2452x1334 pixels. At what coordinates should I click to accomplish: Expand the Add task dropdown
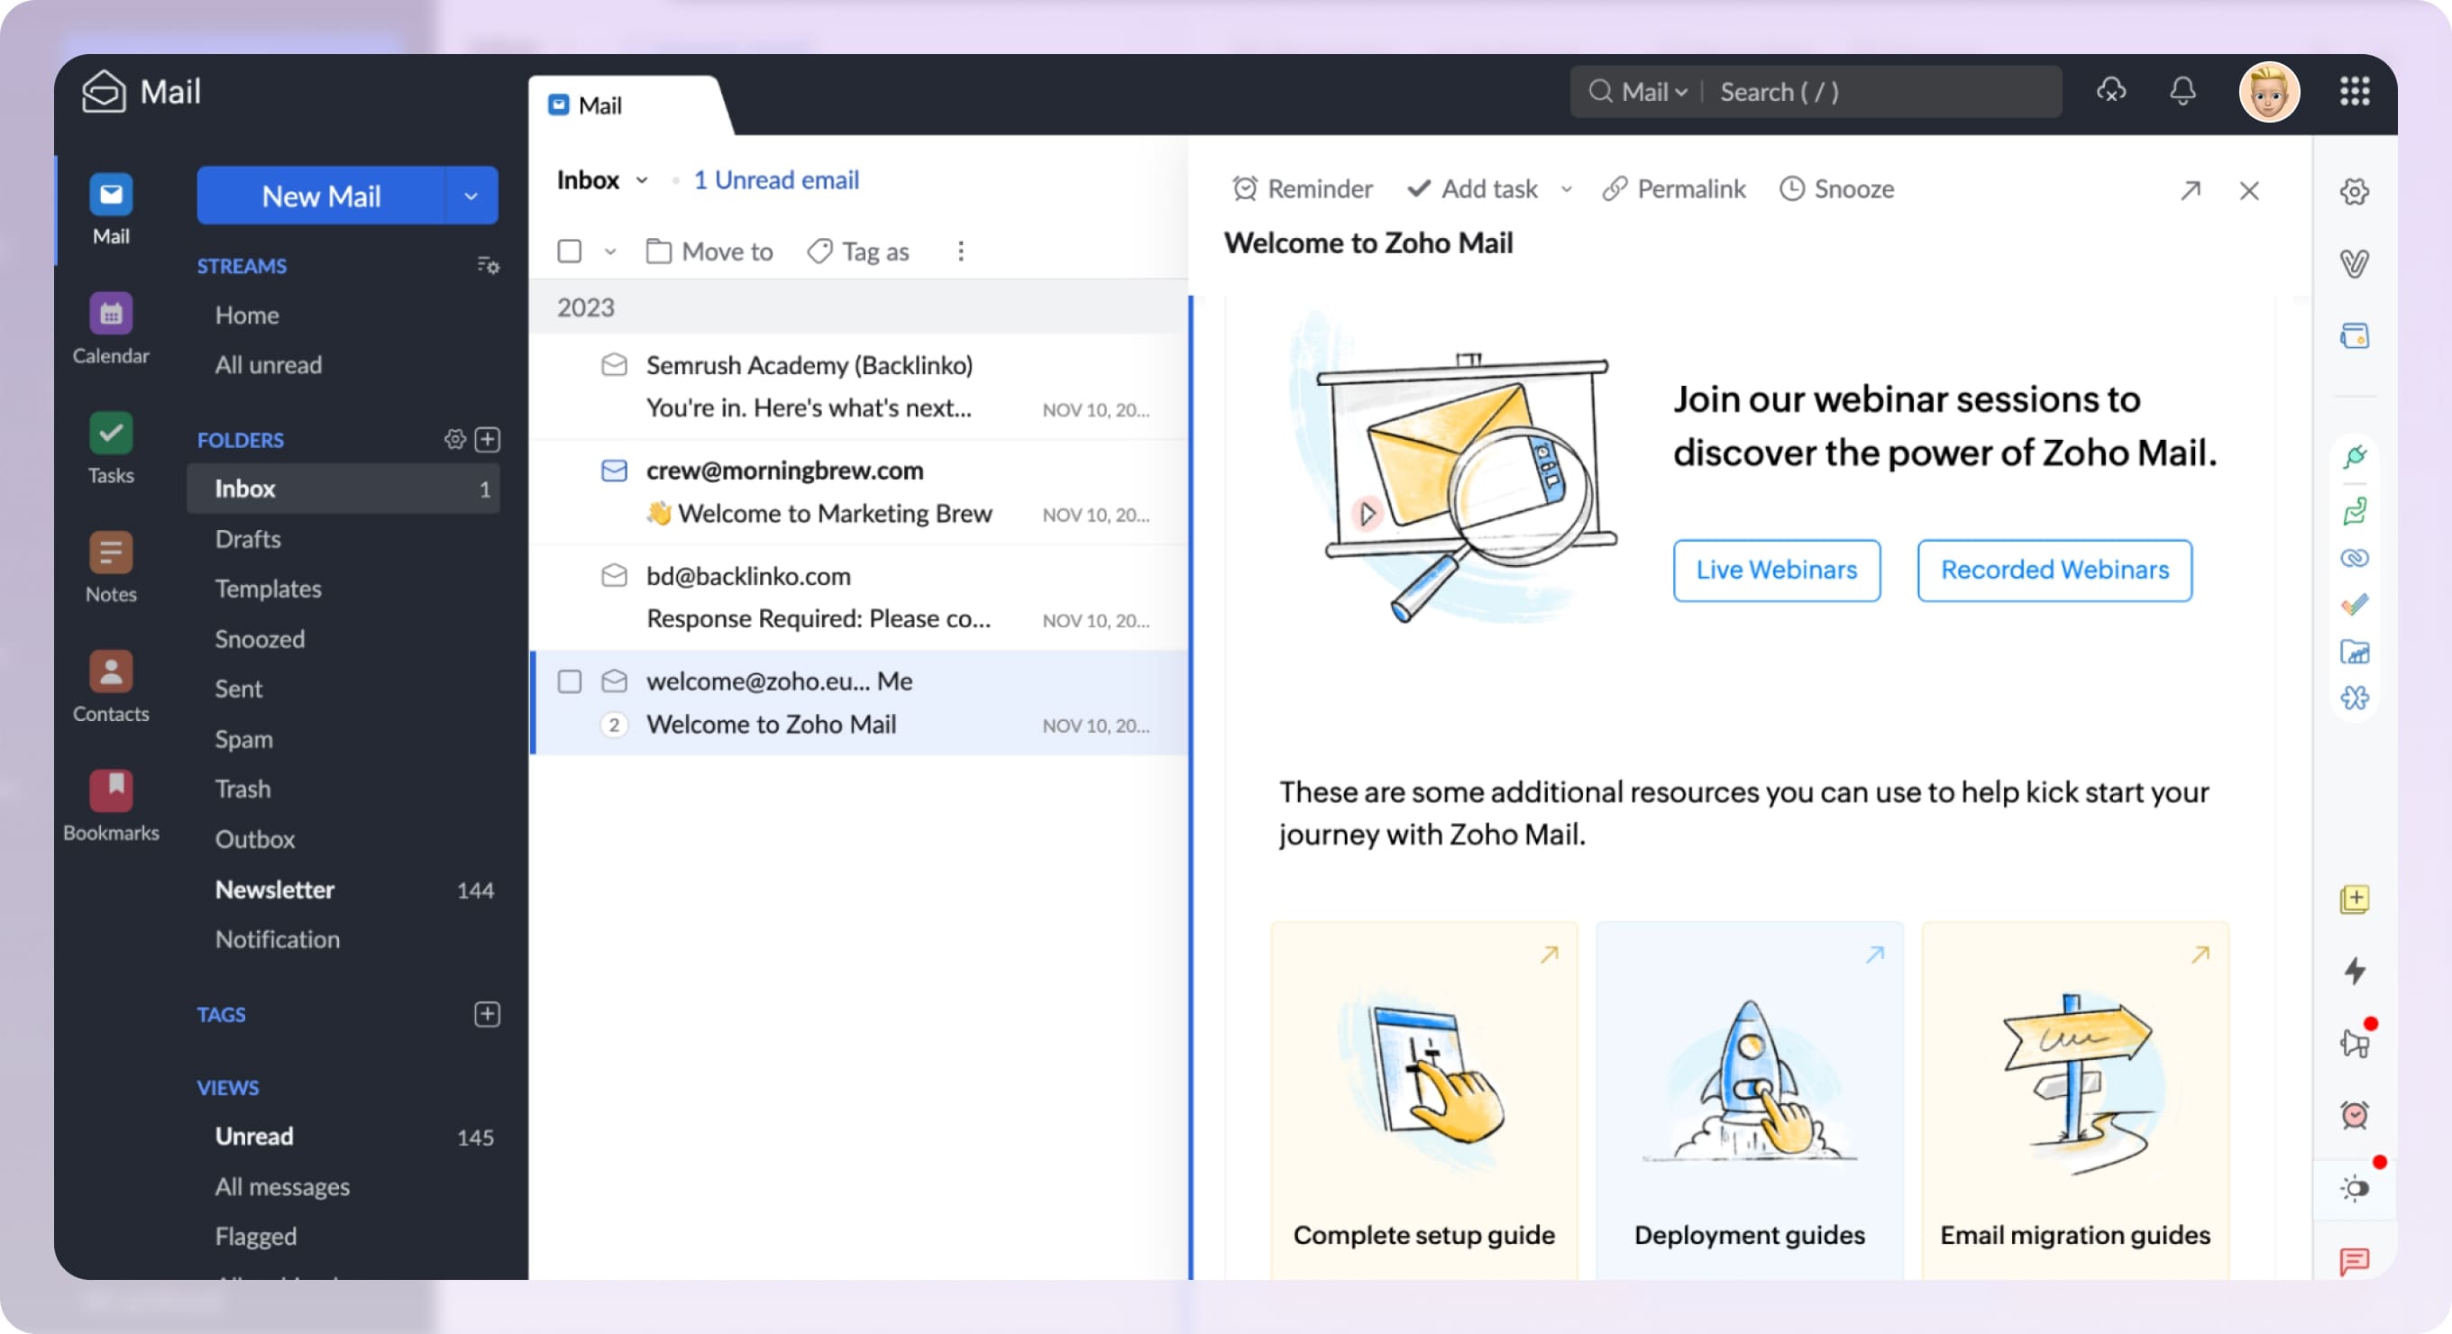(1568, 188)
